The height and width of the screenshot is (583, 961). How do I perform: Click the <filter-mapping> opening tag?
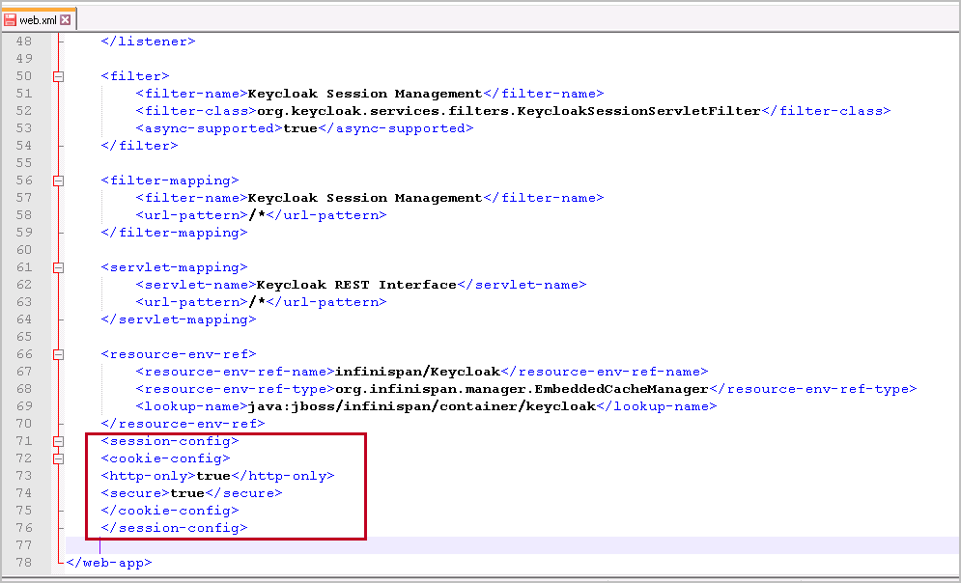coord(170,180)
